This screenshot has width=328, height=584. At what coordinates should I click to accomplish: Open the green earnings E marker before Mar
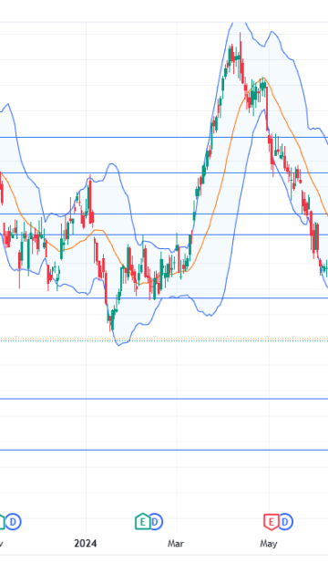pos(142,521)
